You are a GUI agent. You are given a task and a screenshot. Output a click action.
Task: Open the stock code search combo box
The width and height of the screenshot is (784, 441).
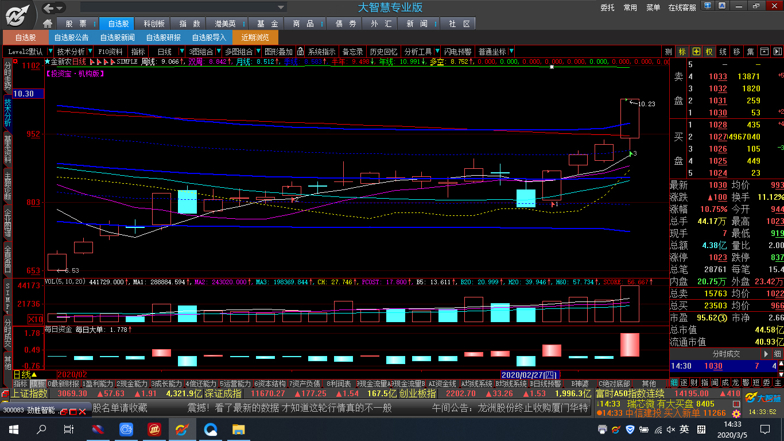click(x=183, y=7)
